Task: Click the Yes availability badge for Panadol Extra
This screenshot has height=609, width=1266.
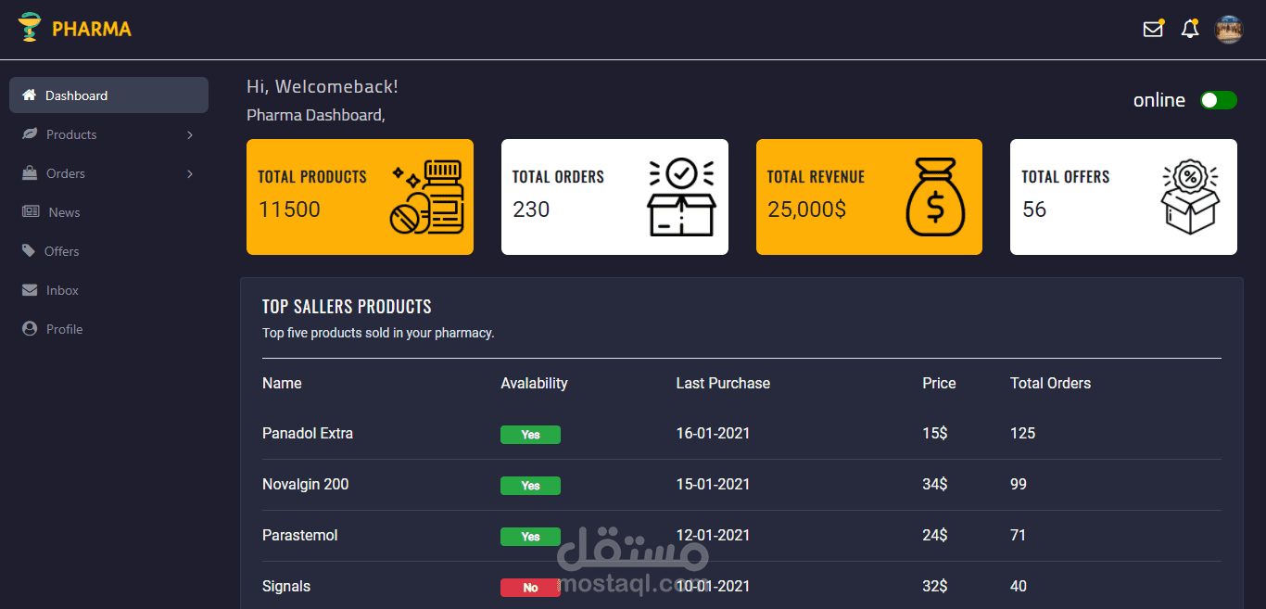Action: click(530, 434)
